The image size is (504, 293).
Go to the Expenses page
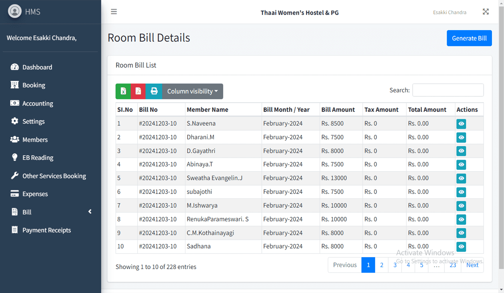[x=35, y=194]
